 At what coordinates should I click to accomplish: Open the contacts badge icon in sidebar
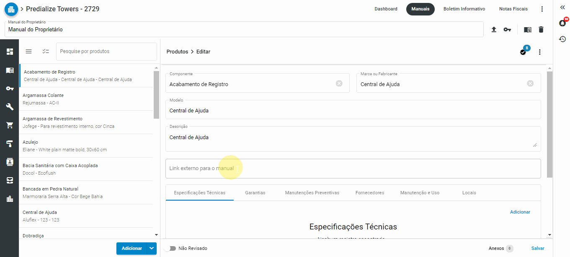[x=9, y=162]
